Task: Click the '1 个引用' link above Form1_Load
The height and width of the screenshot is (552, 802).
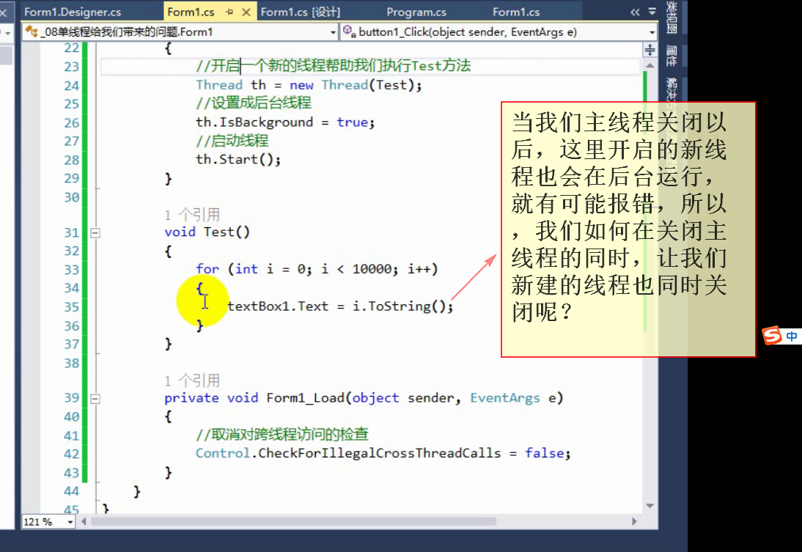Action: pos(192,380)
